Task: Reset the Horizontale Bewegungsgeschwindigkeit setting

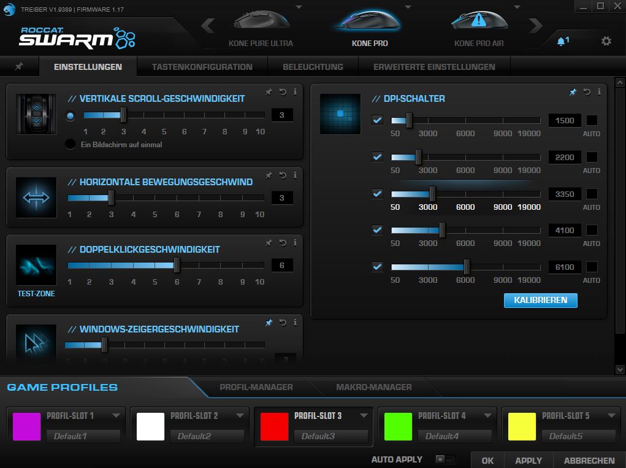Action: pos(283,175)
